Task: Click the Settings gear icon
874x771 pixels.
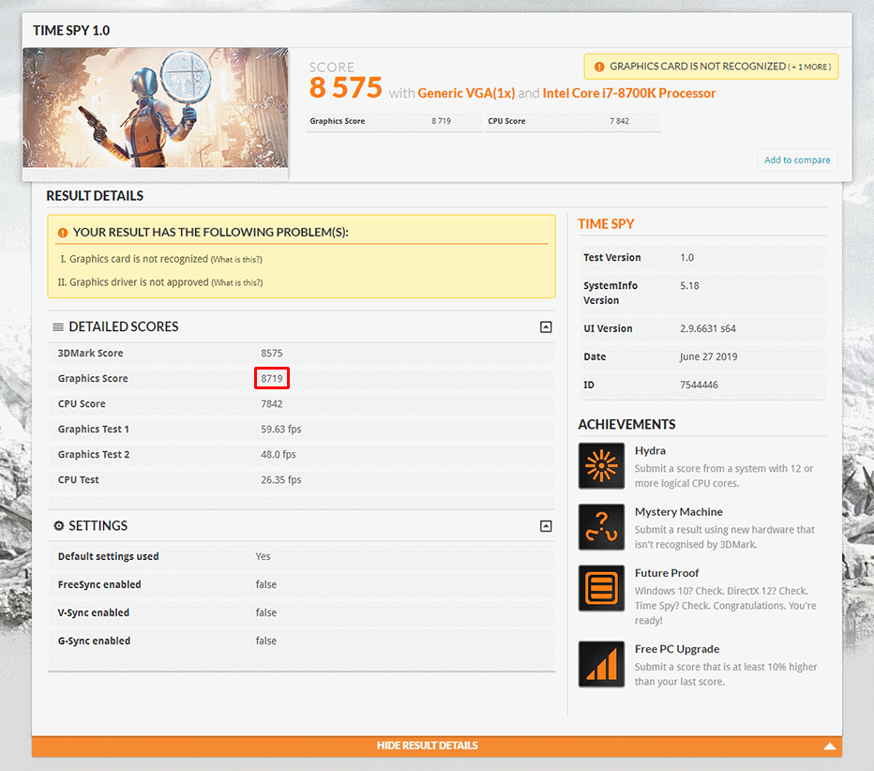Action: click(58, 525)
